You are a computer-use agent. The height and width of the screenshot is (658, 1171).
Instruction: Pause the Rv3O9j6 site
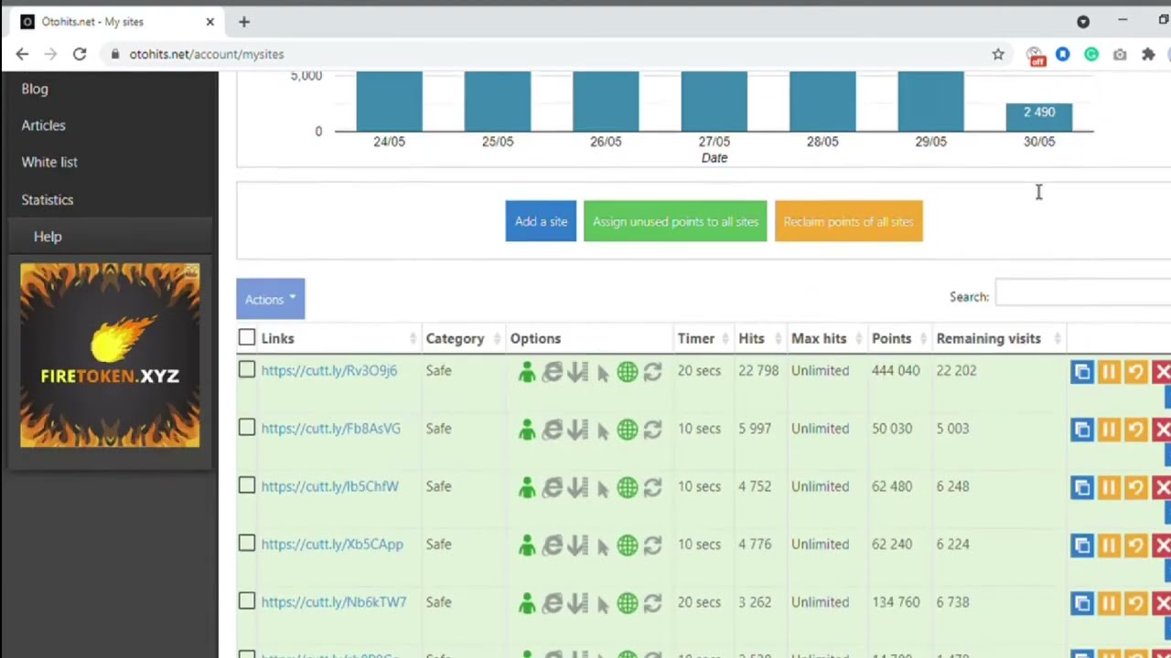click(1109, 372)
